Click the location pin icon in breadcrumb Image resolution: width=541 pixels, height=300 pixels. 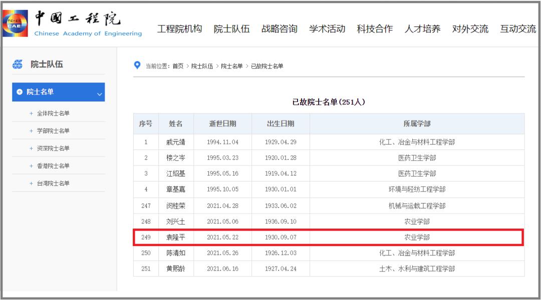pos(137,65)
